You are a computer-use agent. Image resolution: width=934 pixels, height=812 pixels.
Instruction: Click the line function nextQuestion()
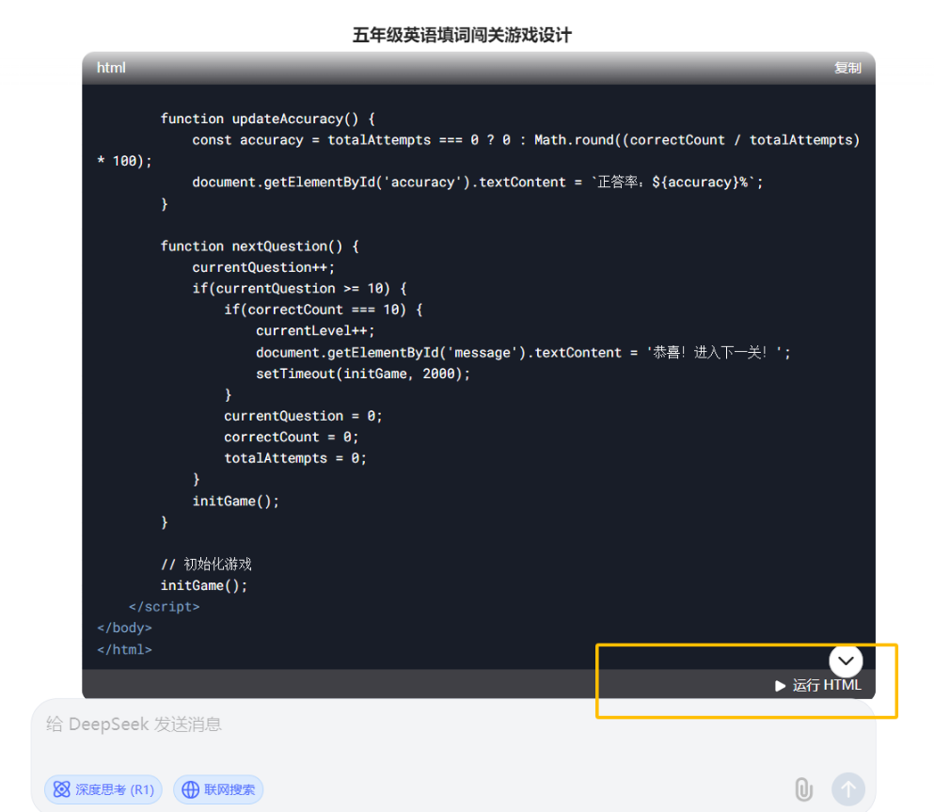point(260,246)
